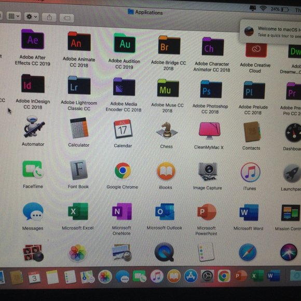Screen dimensions: 301x301
Task: Open the gear Action menu dropdown
Action: [32, 17]
